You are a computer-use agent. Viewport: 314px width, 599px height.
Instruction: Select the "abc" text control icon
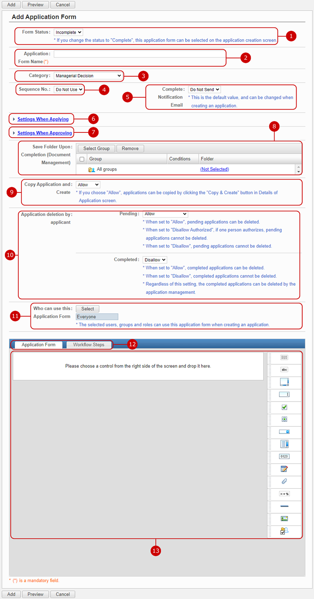(x=284, y=370)
